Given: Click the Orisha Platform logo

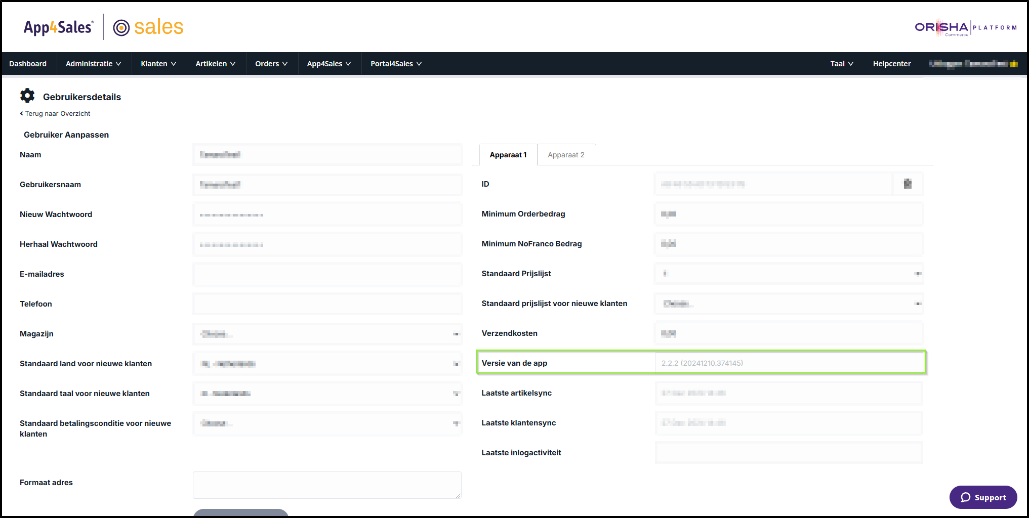Looking at the screenshot, I should (x=966, y=28).
